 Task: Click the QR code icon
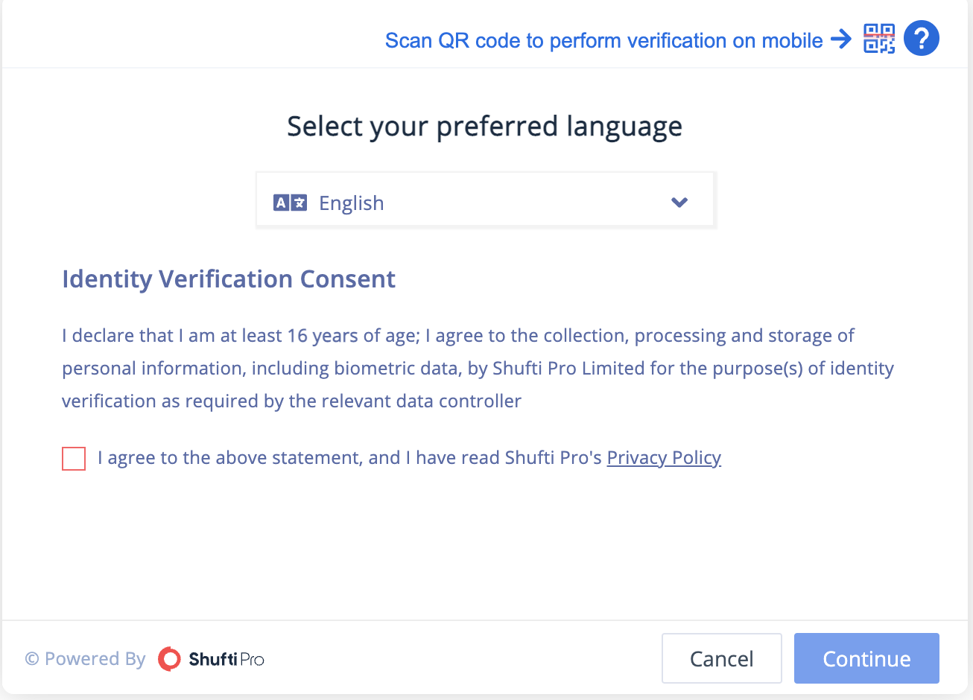tap(879, 39)
